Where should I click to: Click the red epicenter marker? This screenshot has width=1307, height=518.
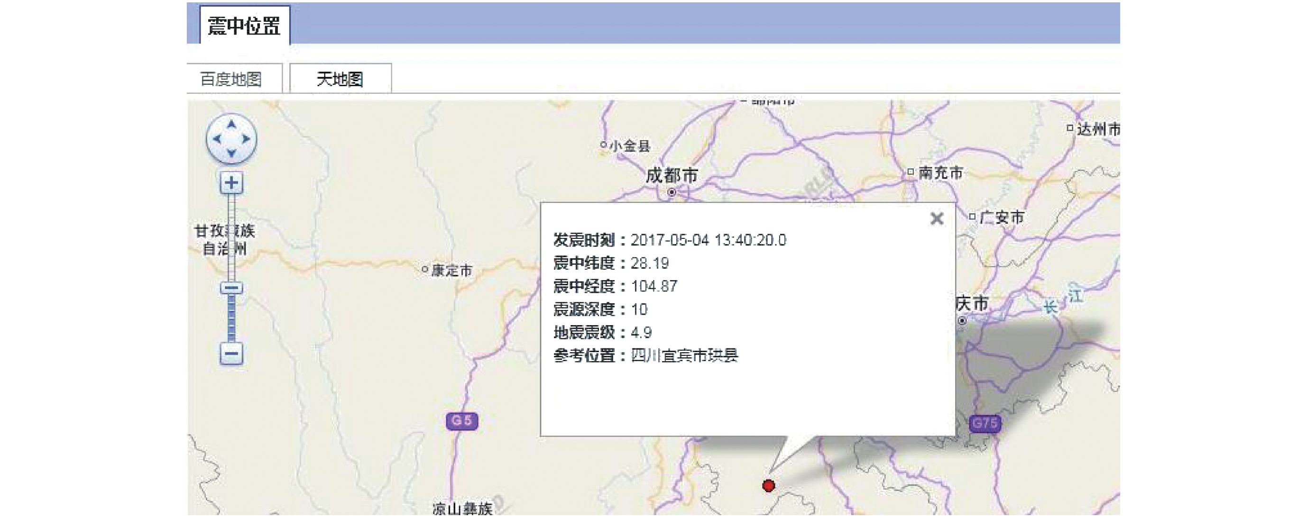(x=769, y=486)
